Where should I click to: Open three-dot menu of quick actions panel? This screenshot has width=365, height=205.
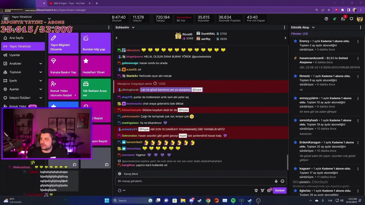[109, 27]
